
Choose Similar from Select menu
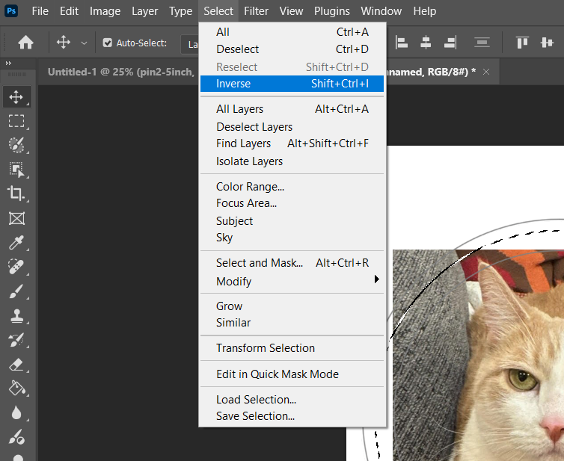tap(292, 323)
